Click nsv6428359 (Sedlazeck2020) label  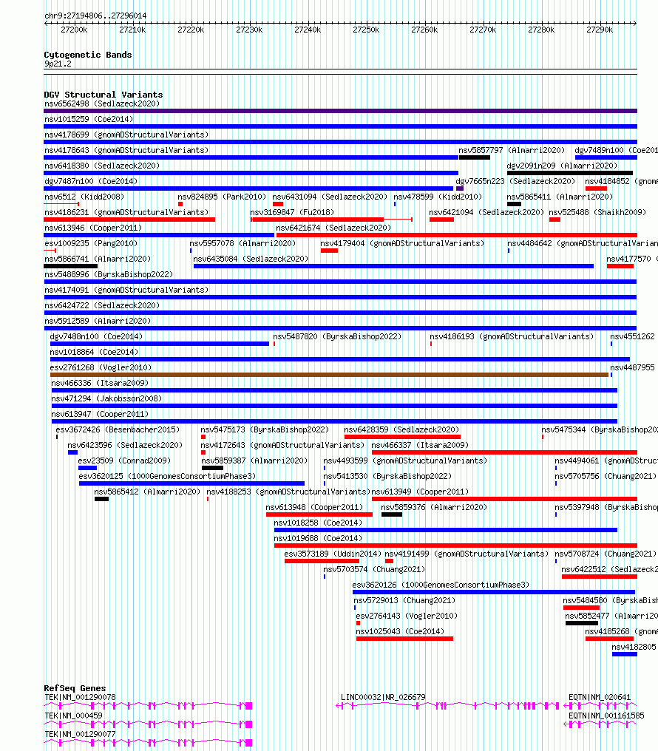(401, 429)
